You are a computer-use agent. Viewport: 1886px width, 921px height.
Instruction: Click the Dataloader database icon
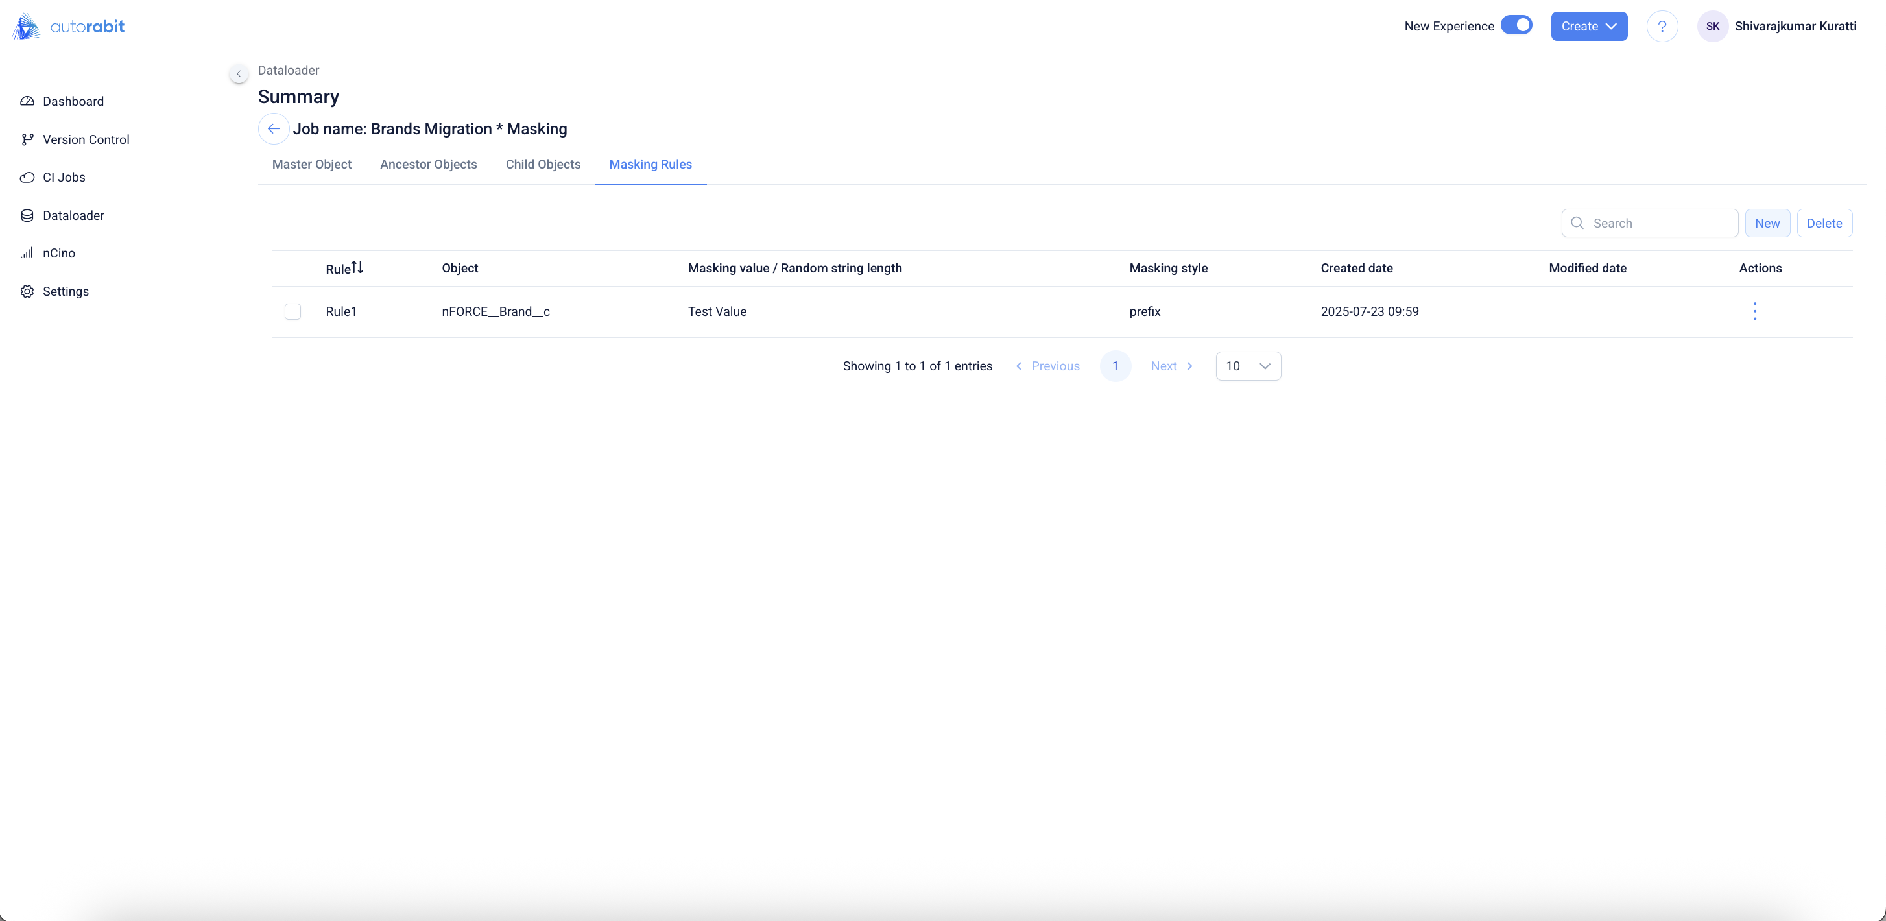(x=27, y=215)
